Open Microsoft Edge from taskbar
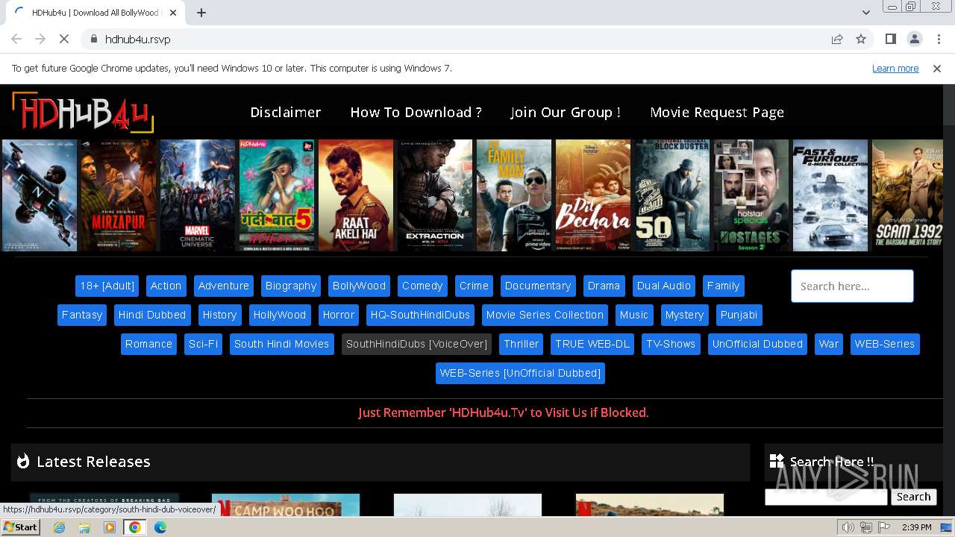955x537 pixels. pyautogui.click(x=160, y=527)
